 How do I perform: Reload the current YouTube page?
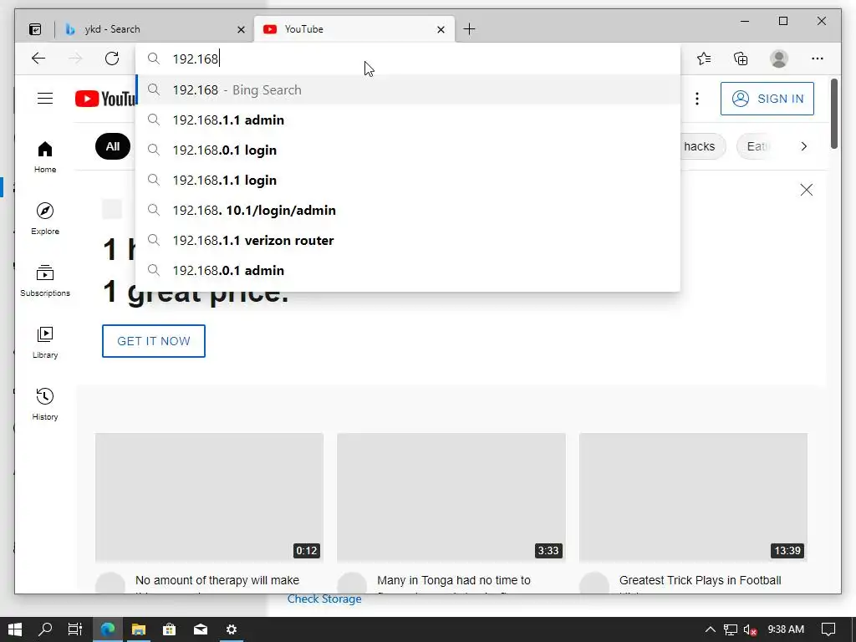[x=112, y=59]
